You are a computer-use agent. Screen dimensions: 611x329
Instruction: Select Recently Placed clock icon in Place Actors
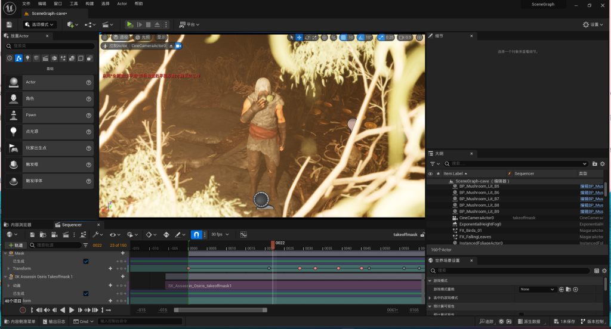coord(10,58)
